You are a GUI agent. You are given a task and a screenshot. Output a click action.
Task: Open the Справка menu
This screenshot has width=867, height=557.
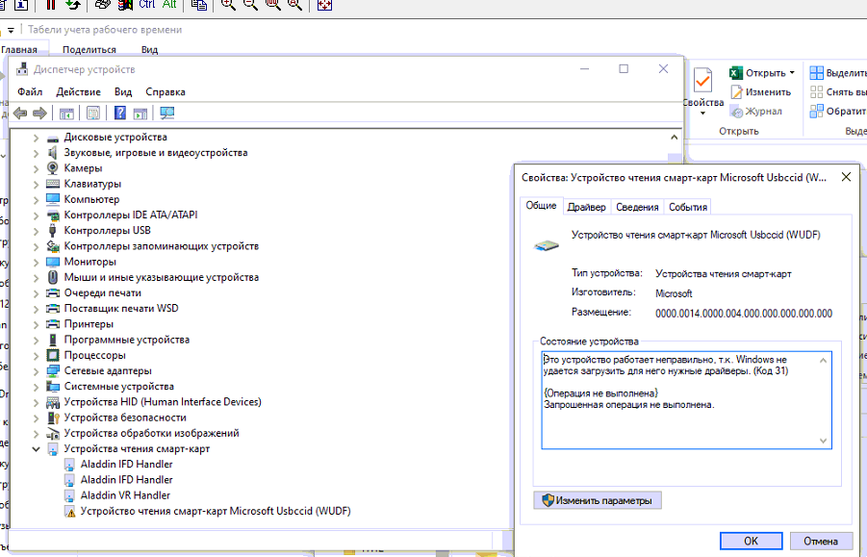tap(165, 91)
